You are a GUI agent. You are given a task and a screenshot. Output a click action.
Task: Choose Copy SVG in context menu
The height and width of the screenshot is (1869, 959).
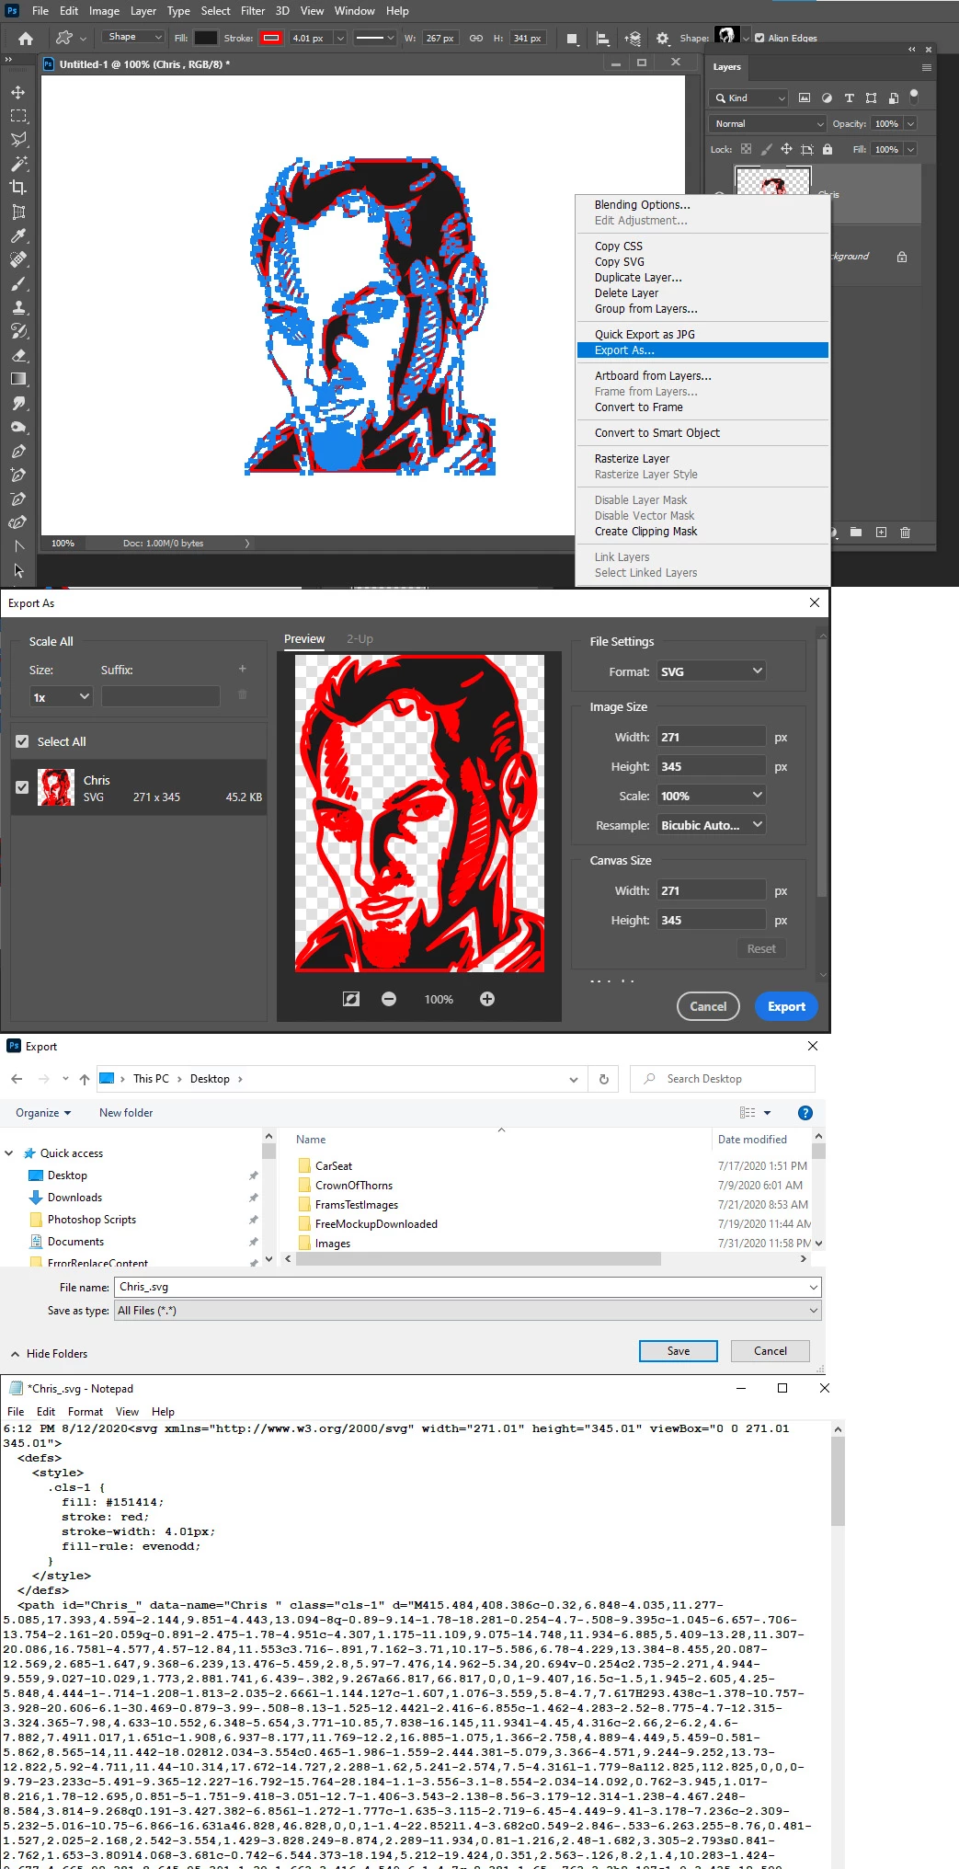619,262
